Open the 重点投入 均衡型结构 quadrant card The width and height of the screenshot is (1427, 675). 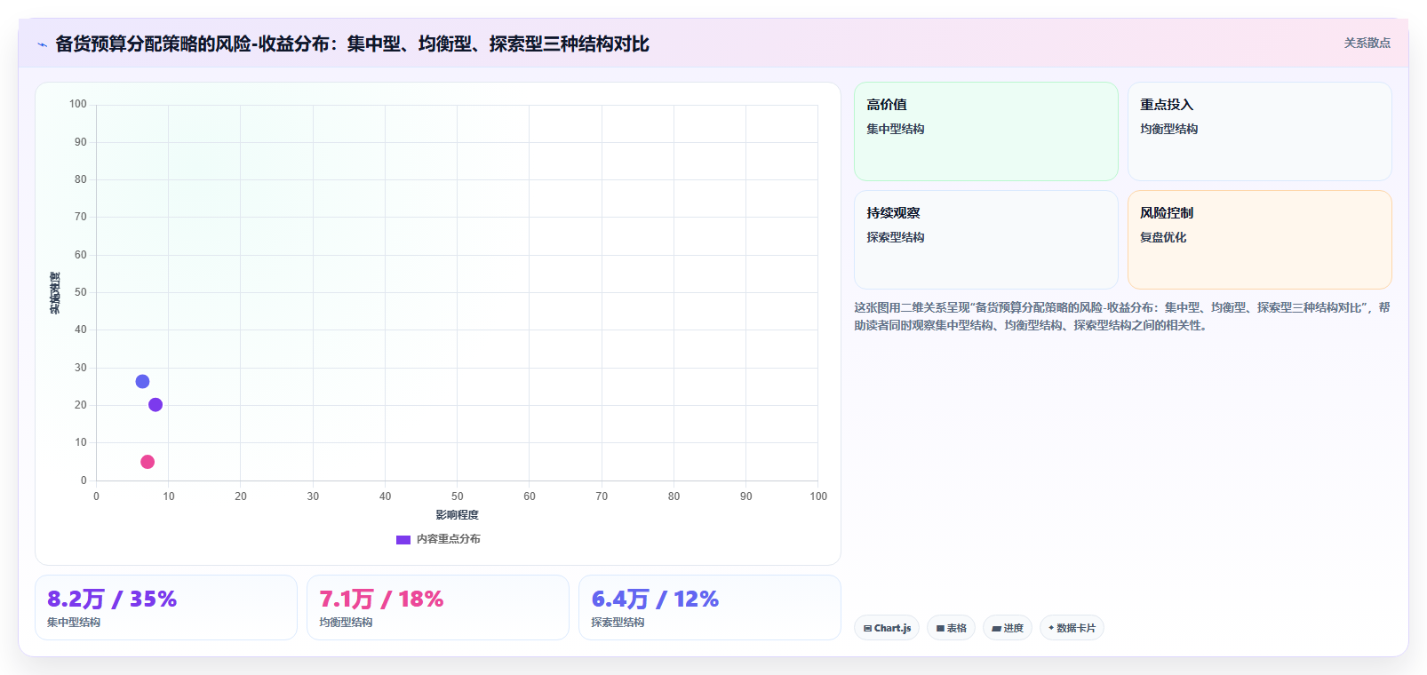pyautogui.click(x=1259, y=131)
